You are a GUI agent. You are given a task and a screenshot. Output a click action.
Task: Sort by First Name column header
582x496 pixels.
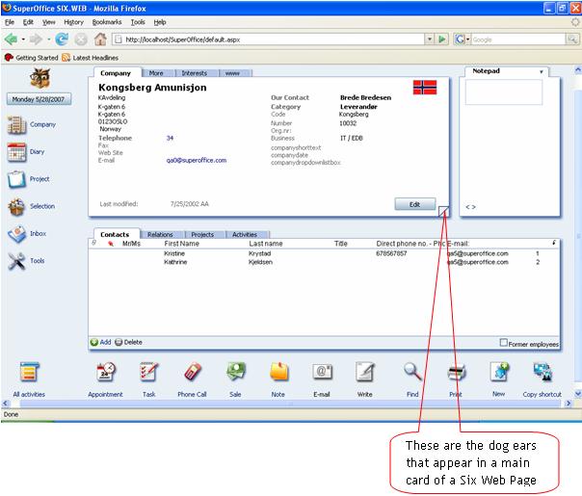tap(181, 244)
